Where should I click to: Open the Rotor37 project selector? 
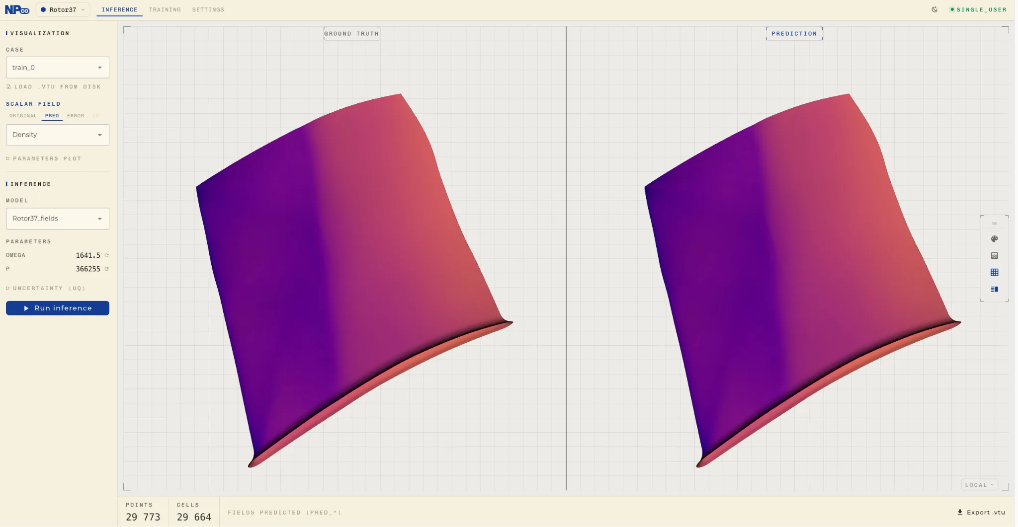(x=63, y=9)
